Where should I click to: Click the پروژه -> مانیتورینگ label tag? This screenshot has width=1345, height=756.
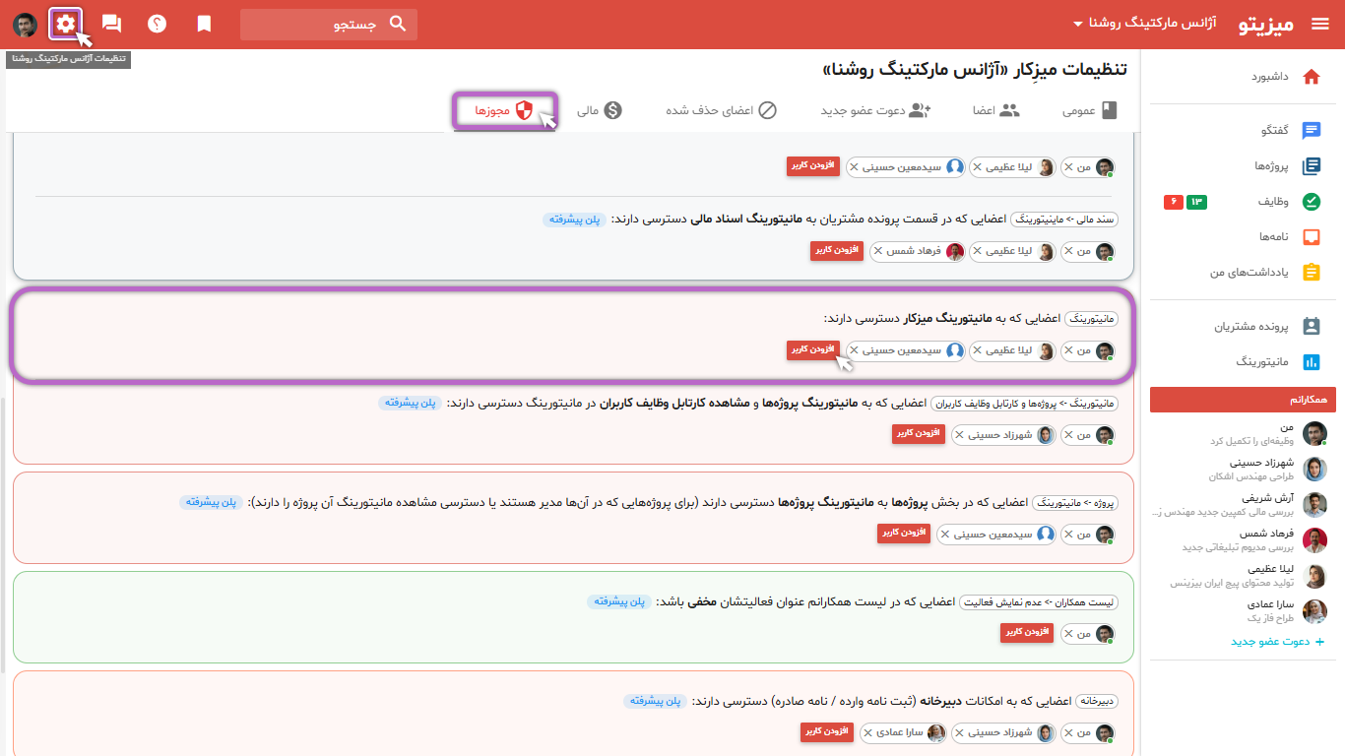[x=1077, y=502]
